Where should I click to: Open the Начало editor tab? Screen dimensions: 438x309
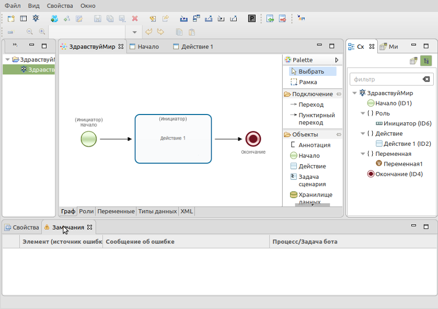[x=144, y=47]
